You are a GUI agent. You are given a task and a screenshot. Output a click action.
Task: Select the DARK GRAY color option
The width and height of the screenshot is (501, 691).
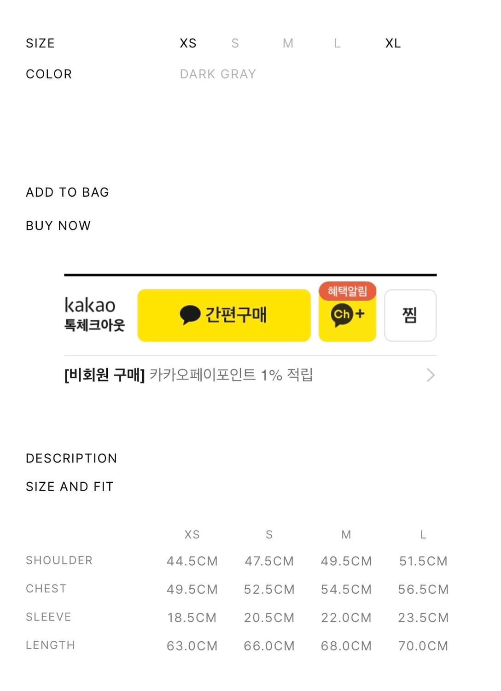point(218,74)
